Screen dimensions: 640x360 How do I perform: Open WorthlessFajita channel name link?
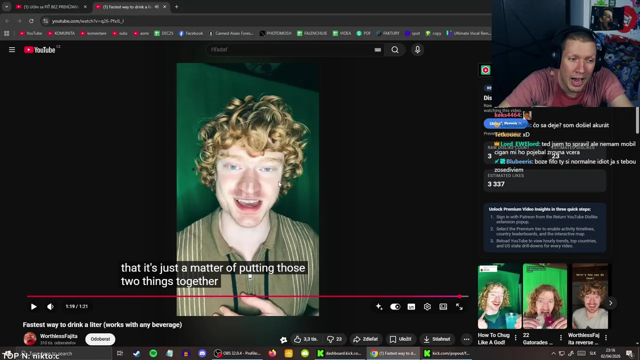[58, 336]
